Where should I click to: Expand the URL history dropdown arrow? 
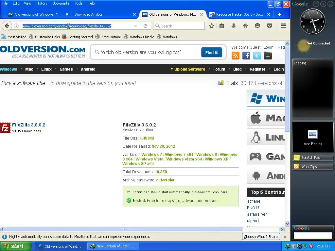pyautogui.click(x=135, y=26)
